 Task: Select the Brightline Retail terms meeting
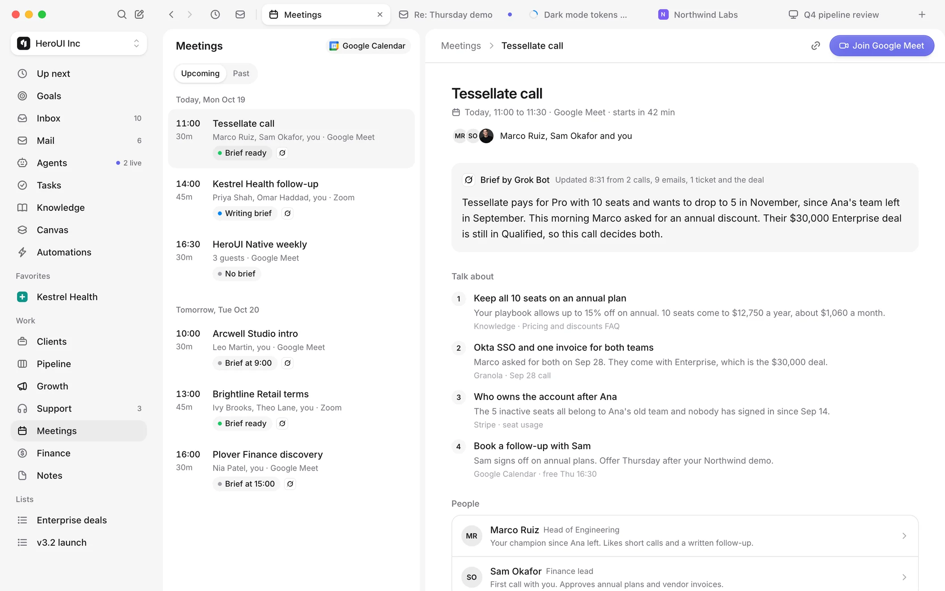291,408
